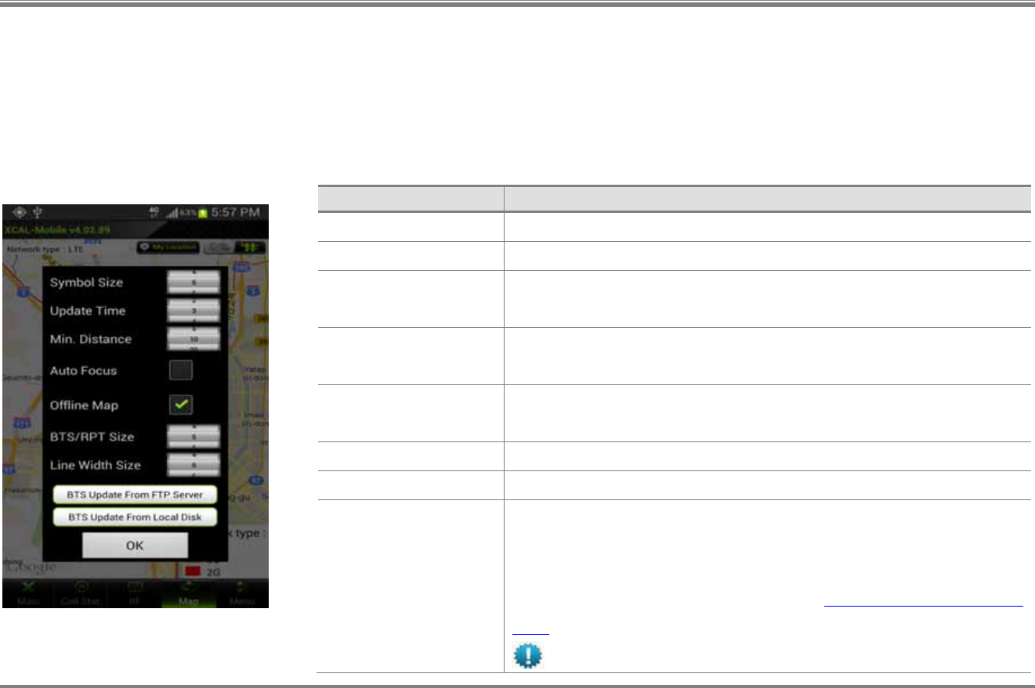Tap the BTS/RPT Size number picker

[x=194, y=436]
